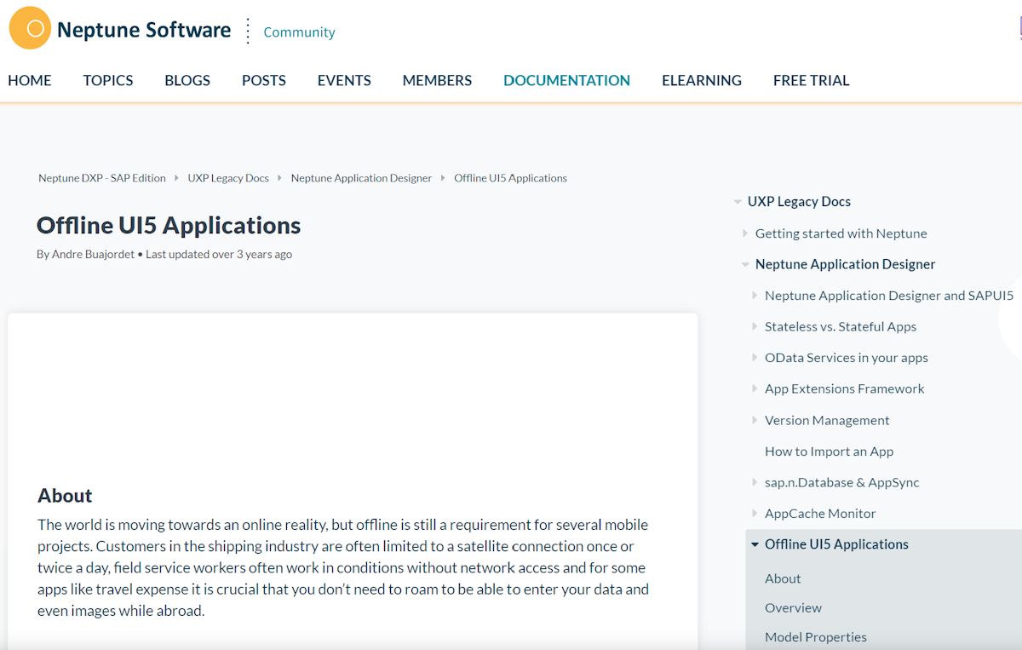Screen dimensions: 1022x650
Task: Open Getting started with Neptune item
Action: [x=841, y=233]
